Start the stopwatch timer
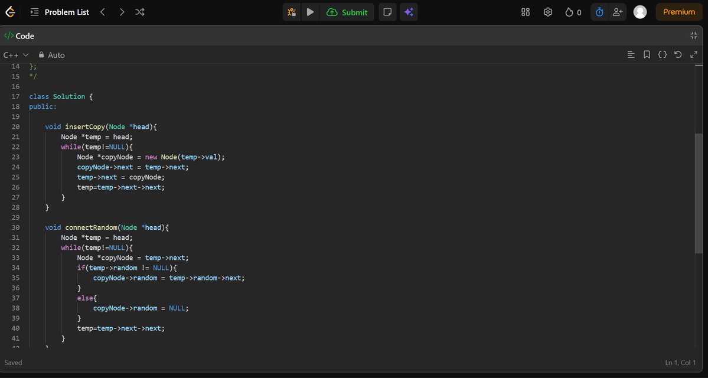Screen dimensions: 708x378 click(599, 12)
